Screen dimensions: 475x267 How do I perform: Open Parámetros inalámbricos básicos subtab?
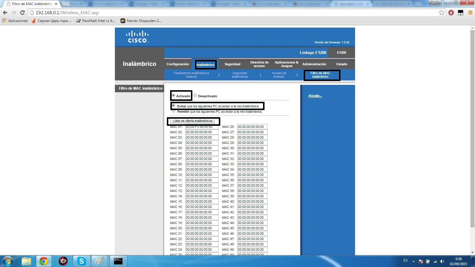(x=191, y=75)
